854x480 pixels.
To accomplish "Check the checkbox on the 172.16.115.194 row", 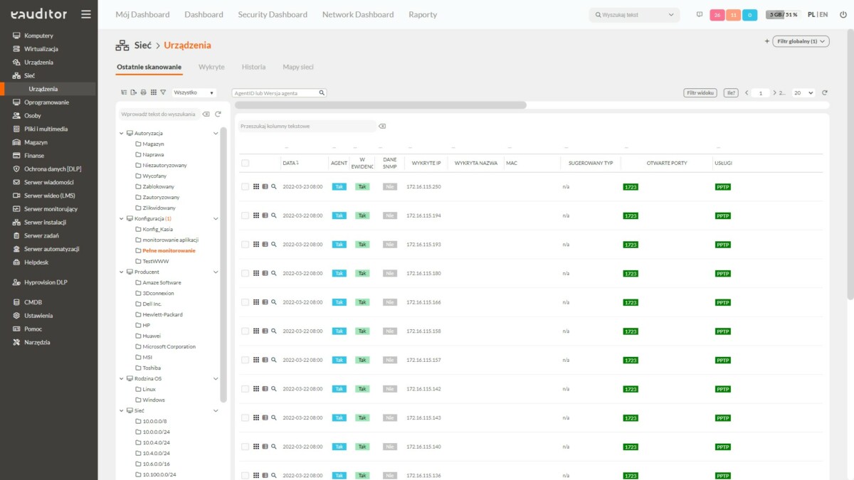I will [246, 215].
